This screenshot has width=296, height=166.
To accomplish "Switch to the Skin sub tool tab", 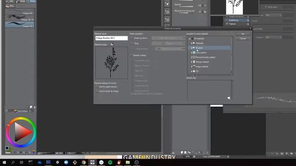I will [10, 6].
